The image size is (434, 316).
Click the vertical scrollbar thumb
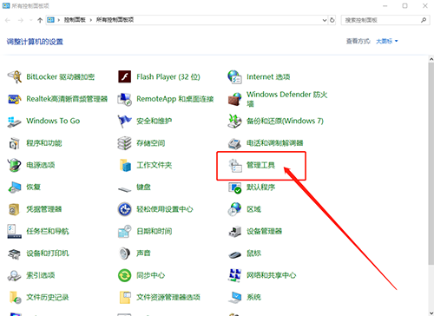pyautogui.click(x=431, y=163)
